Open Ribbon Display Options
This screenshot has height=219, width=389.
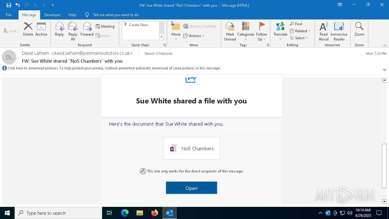340,5
